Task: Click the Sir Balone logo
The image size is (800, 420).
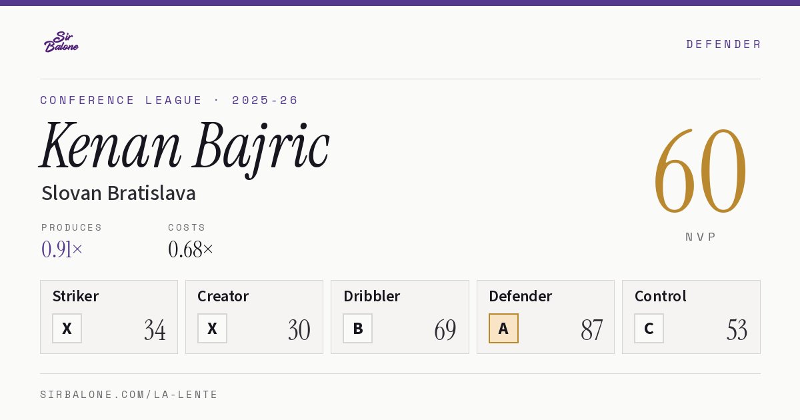Action: coord(61,42)
